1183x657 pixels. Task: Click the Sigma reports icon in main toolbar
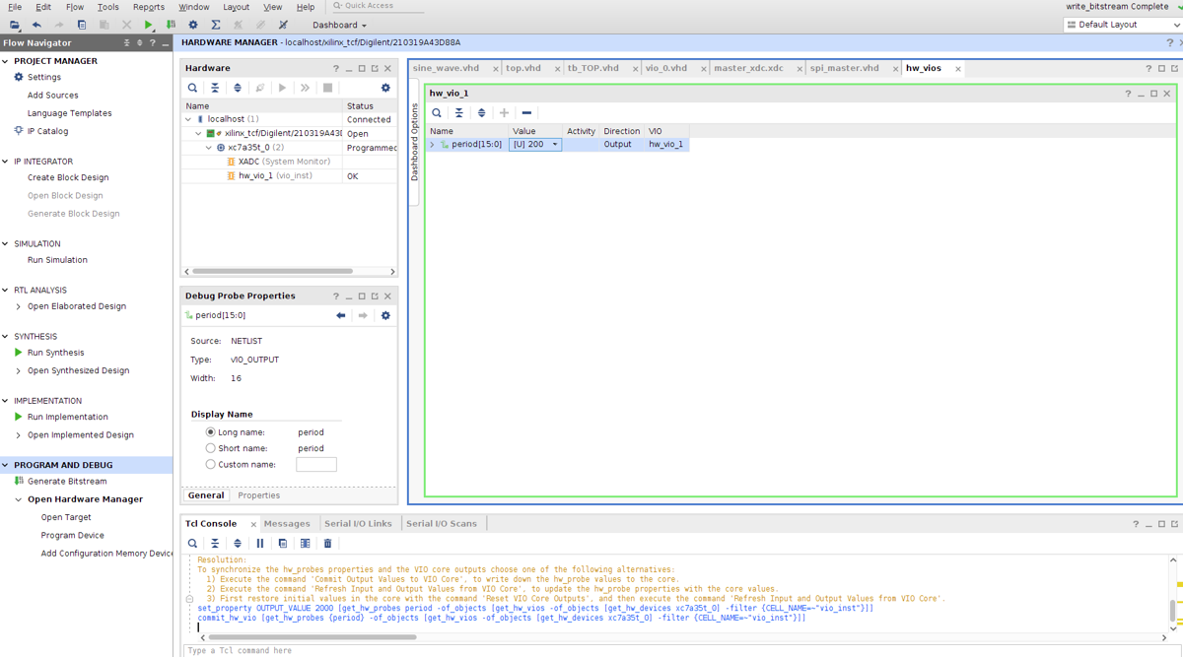215,25
